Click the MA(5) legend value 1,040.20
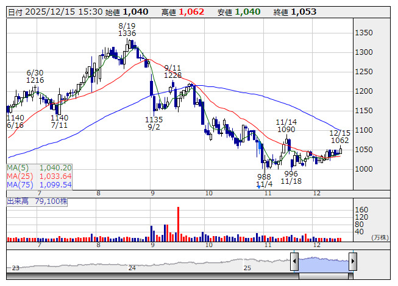This screenshot has height=286, width=398. tap(55, 168)
